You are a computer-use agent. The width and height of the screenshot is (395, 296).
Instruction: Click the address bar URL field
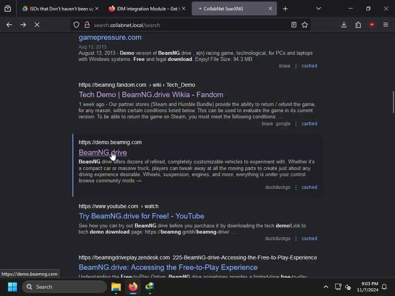coord(190,25)
